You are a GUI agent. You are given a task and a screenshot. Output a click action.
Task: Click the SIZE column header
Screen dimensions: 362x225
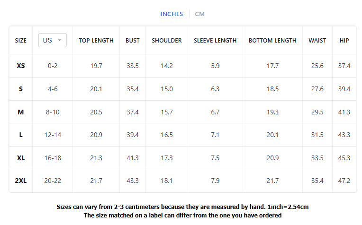coord(21,41)
